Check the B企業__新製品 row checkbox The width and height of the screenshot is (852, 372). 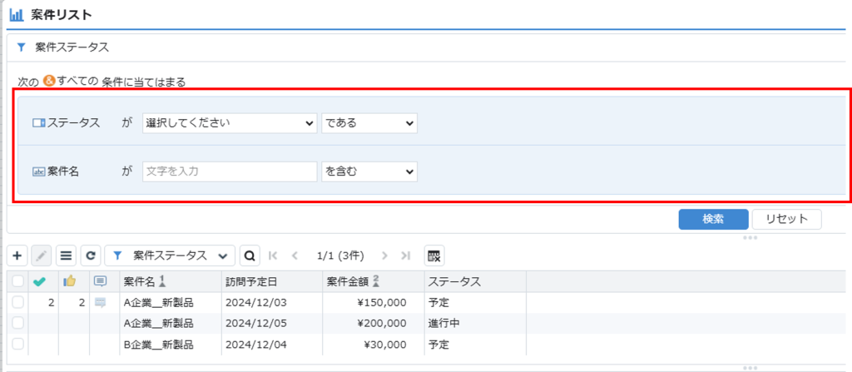point(18,344)
